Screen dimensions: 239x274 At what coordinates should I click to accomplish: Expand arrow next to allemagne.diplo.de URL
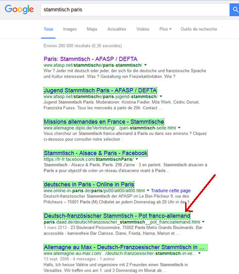pyautogui.click(x=179, y=128)
